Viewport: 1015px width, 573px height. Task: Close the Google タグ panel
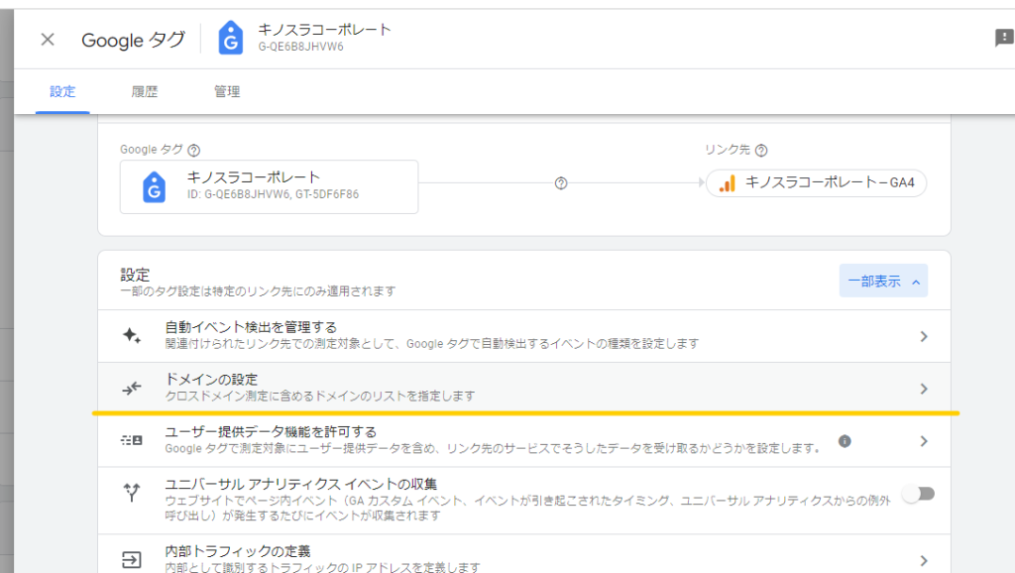48,40
